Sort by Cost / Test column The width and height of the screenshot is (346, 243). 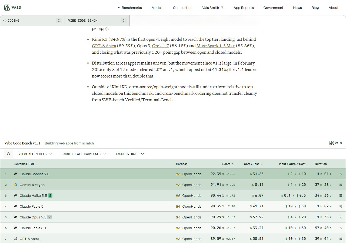coord(253,164)
